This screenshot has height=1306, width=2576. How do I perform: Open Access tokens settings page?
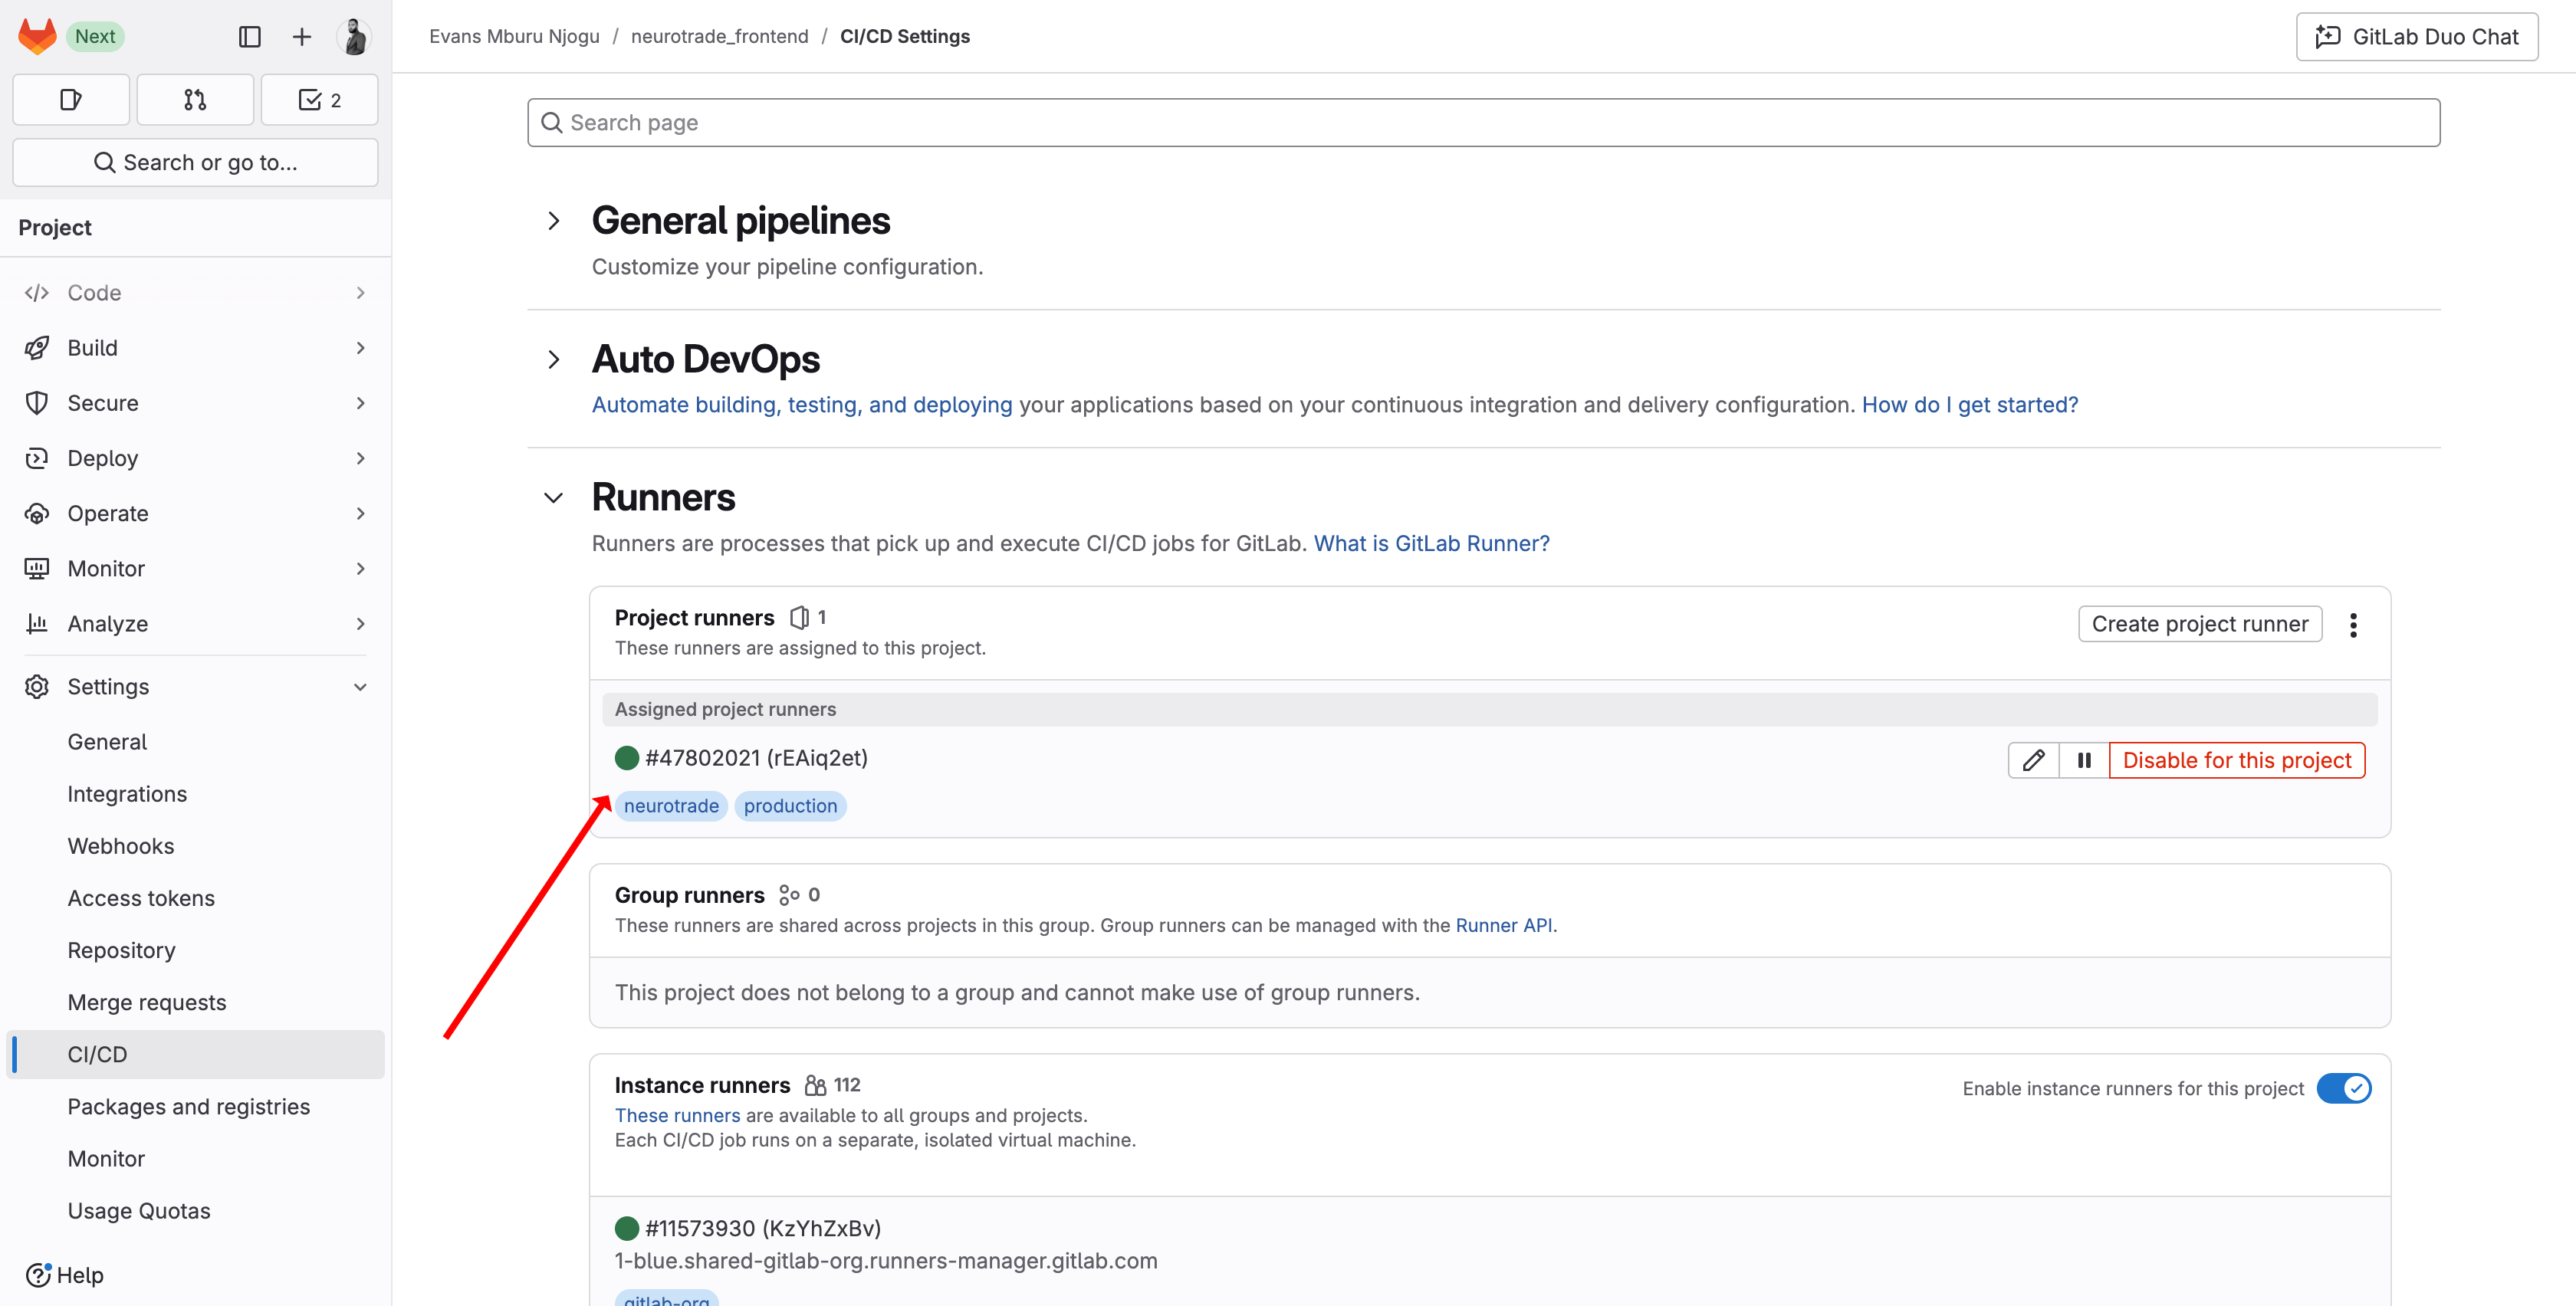pos(141,898)
